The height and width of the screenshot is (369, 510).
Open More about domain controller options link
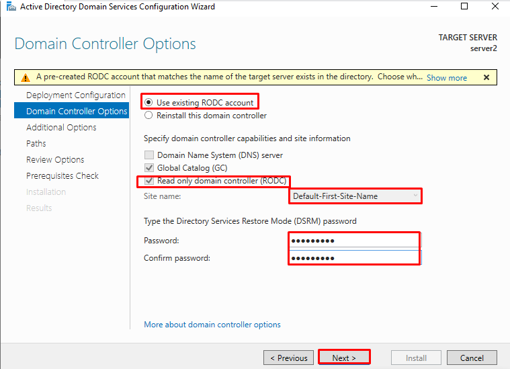[212, 325]
